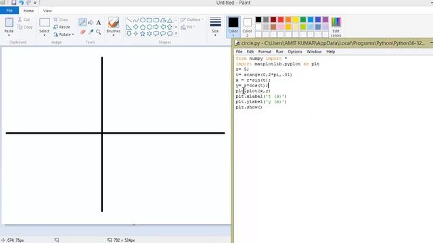
Task: Choose the Triangle shape
Action: 170,20
